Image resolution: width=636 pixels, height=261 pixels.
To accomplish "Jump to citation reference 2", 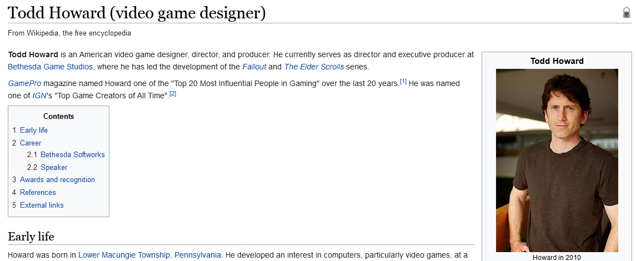I will pyautogui.click(x=173, y=94).
